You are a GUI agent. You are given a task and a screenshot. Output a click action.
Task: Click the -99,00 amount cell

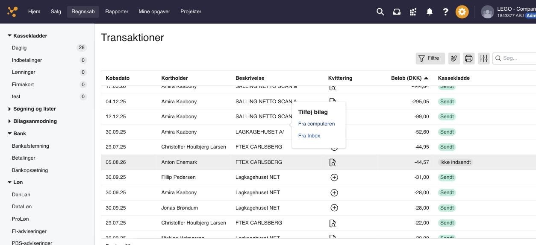pyautogui.click(x=421, y=117)
